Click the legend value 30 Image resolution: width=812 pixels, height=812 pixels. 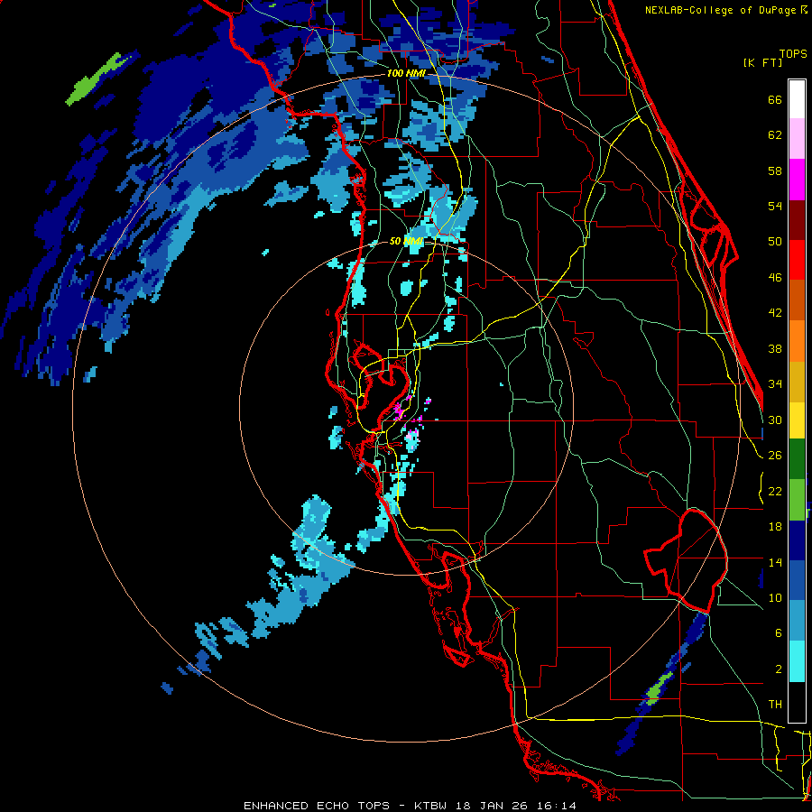coord(775,420)
